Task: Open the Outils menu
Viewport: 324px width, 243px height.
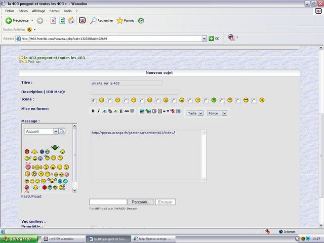Action: pos(67,11)
